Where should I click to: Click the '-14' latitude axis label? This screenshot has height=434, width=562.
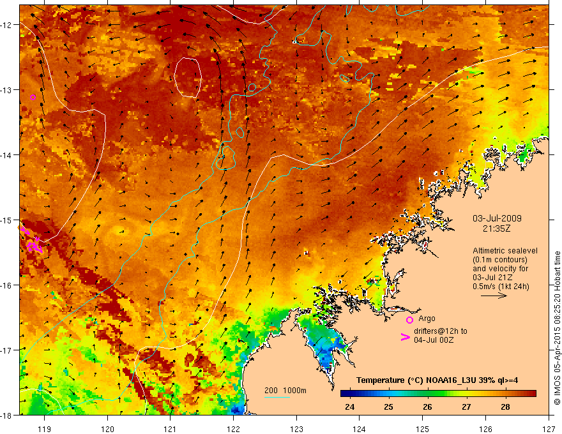click(6, 155)
